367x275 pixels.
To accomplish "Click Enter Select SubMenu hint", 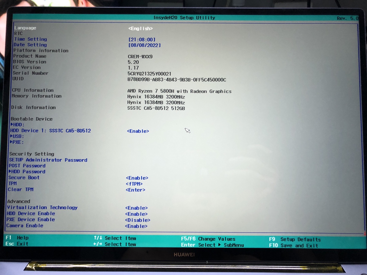I will tap(212, 245).
